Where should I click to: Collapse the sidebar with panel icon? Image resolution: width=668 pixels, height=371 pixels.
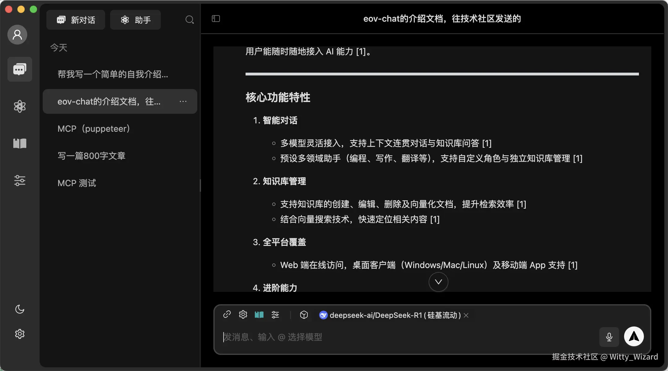point(215,19)
